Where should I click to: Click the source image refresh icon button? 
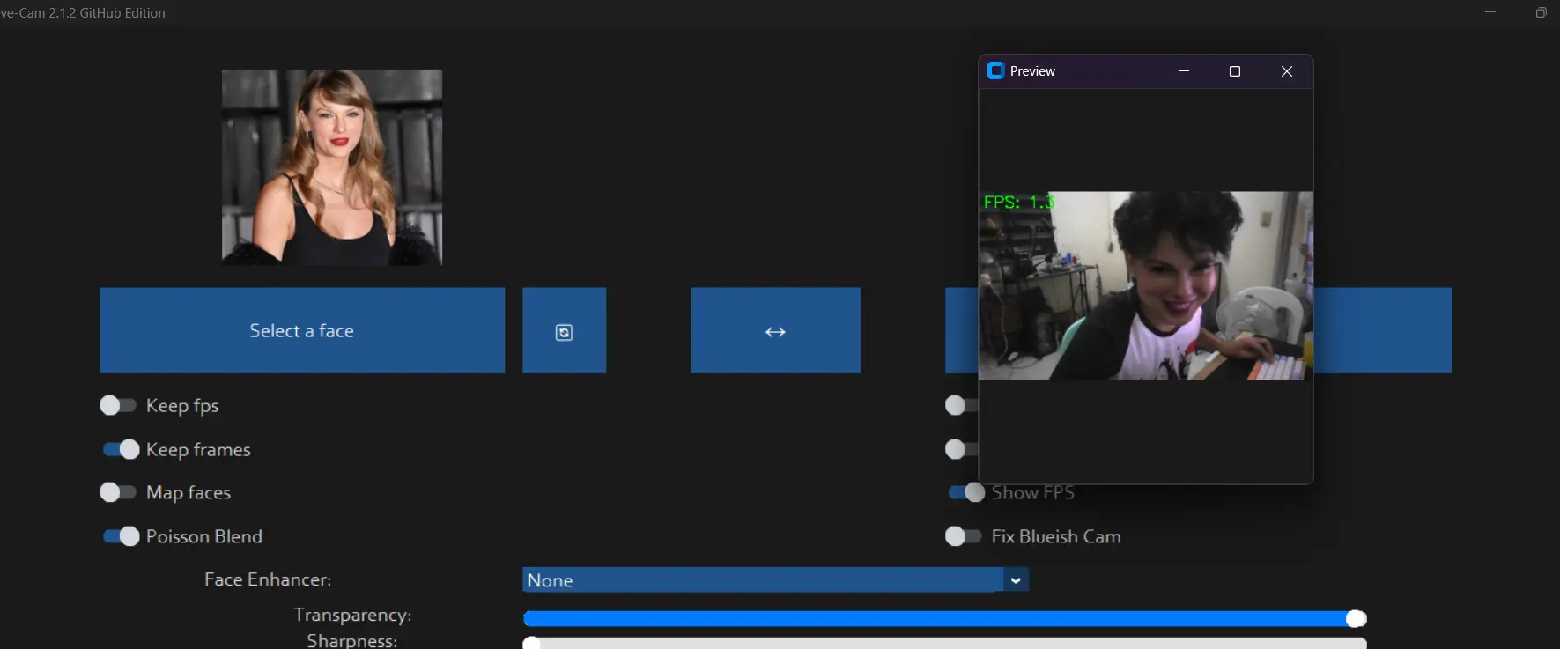pyautogui.click(x=564, y=330)
